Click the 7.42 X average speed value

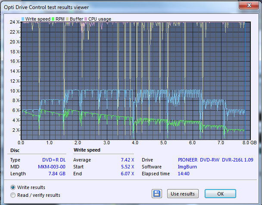pos(127,159)
